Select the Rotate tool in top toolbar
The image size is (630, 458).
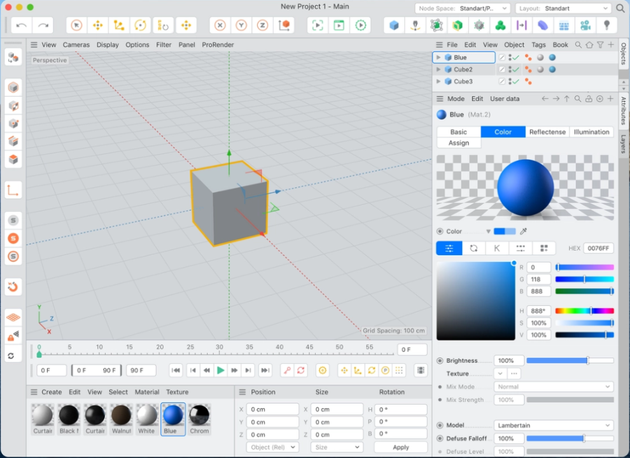click(x=141, y=25)
